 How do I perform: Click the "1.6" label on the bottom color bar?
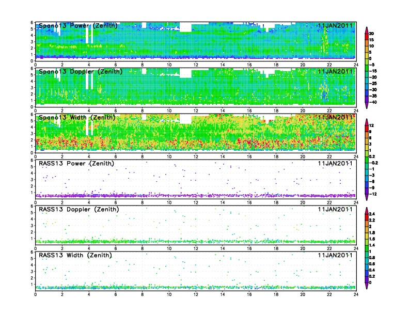pos(372,239)
